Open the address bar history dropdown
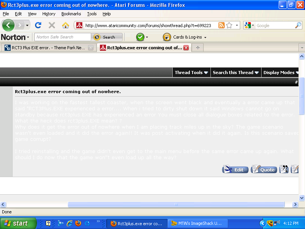Screen dimensions: 305x229 point(237,25)
